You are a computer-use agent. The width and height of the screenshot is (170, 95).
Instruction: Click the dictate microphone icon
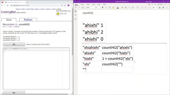click(x=163, y=7)
